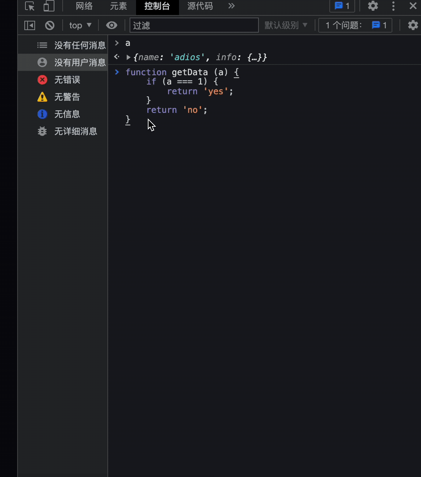The height and width of the screenshot is (477, 421).
Task: Toggle the device toolbar icon
Action: [x=49, y=6]
